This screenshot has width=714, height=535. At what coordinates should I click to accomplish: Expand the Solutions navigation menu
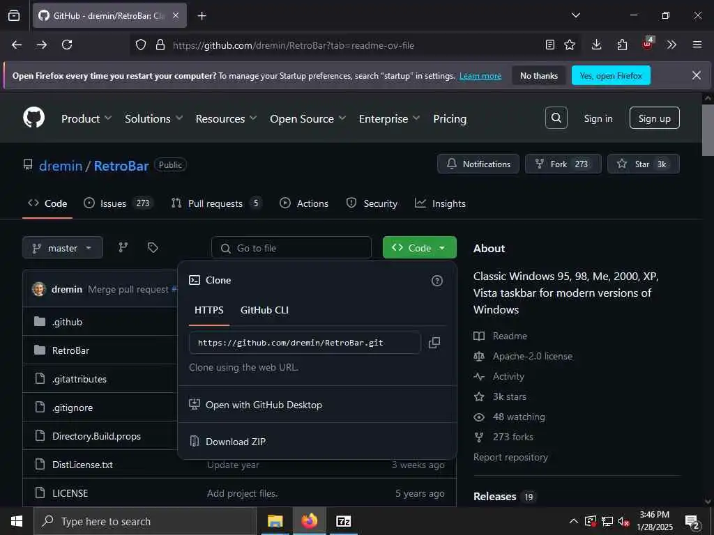click(x=154, y=118)
